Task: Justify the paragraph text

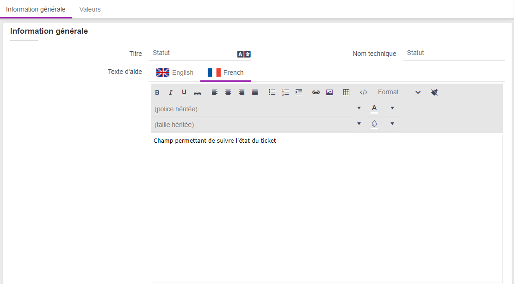Action: tap(255, 92)
